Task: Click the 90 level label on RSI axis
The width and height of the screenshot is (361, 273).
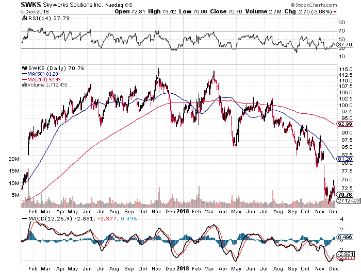Action: point(341,23)
